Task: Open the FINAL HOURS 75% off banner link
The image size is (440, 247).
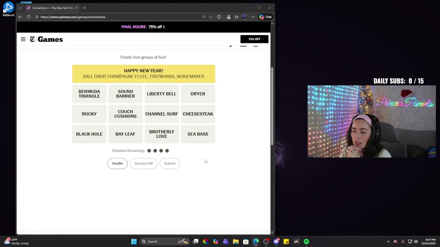Action: (143, 27)
